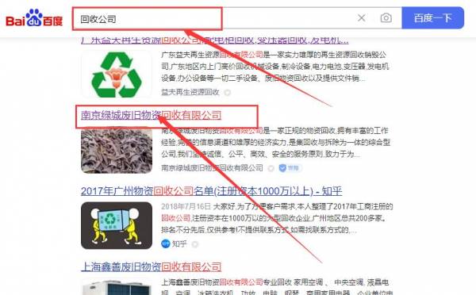
Task: Click the 南京绿城废旧物资回收有限公司 source below the snippet
Action: pyautogui.click(x=212, y=168)
